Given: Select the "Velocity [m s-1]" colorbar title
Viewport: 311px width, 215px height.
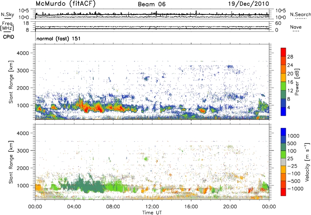Looking at the screenshot, I should pyautogui.click(x=307, y=162).
